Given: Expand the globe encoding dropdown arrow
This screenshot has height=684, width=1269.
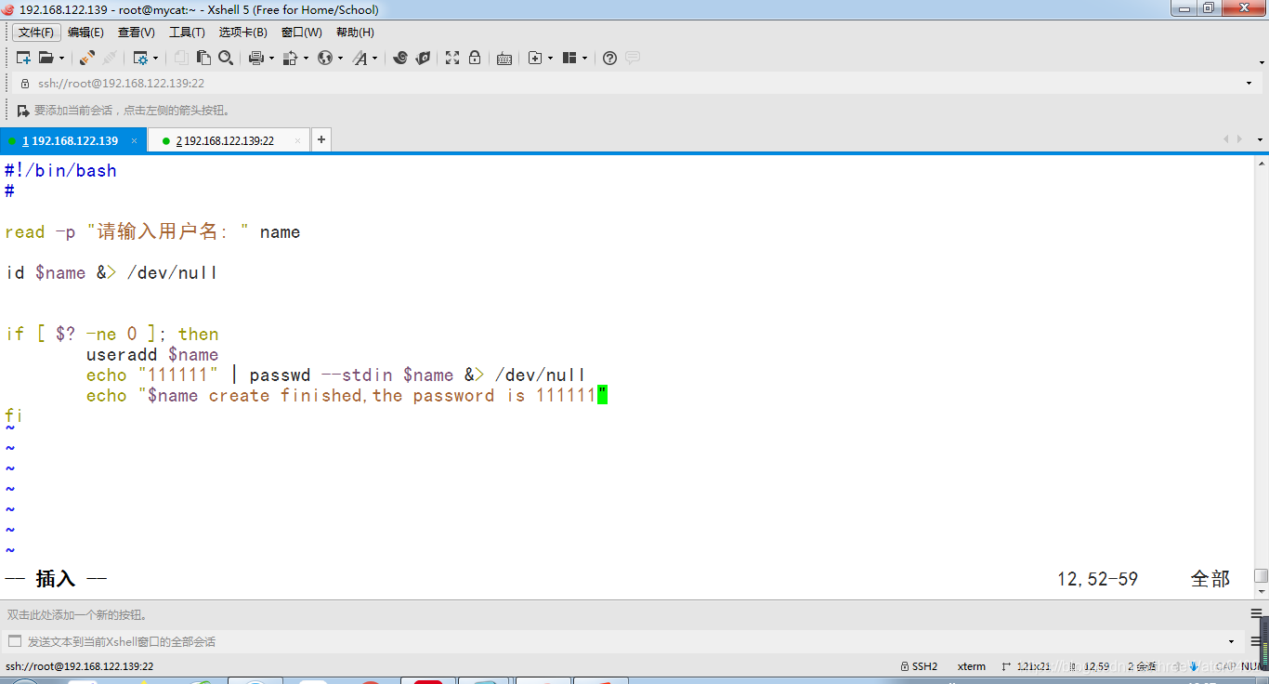Looking at the screenshot, I should (340, 58).
